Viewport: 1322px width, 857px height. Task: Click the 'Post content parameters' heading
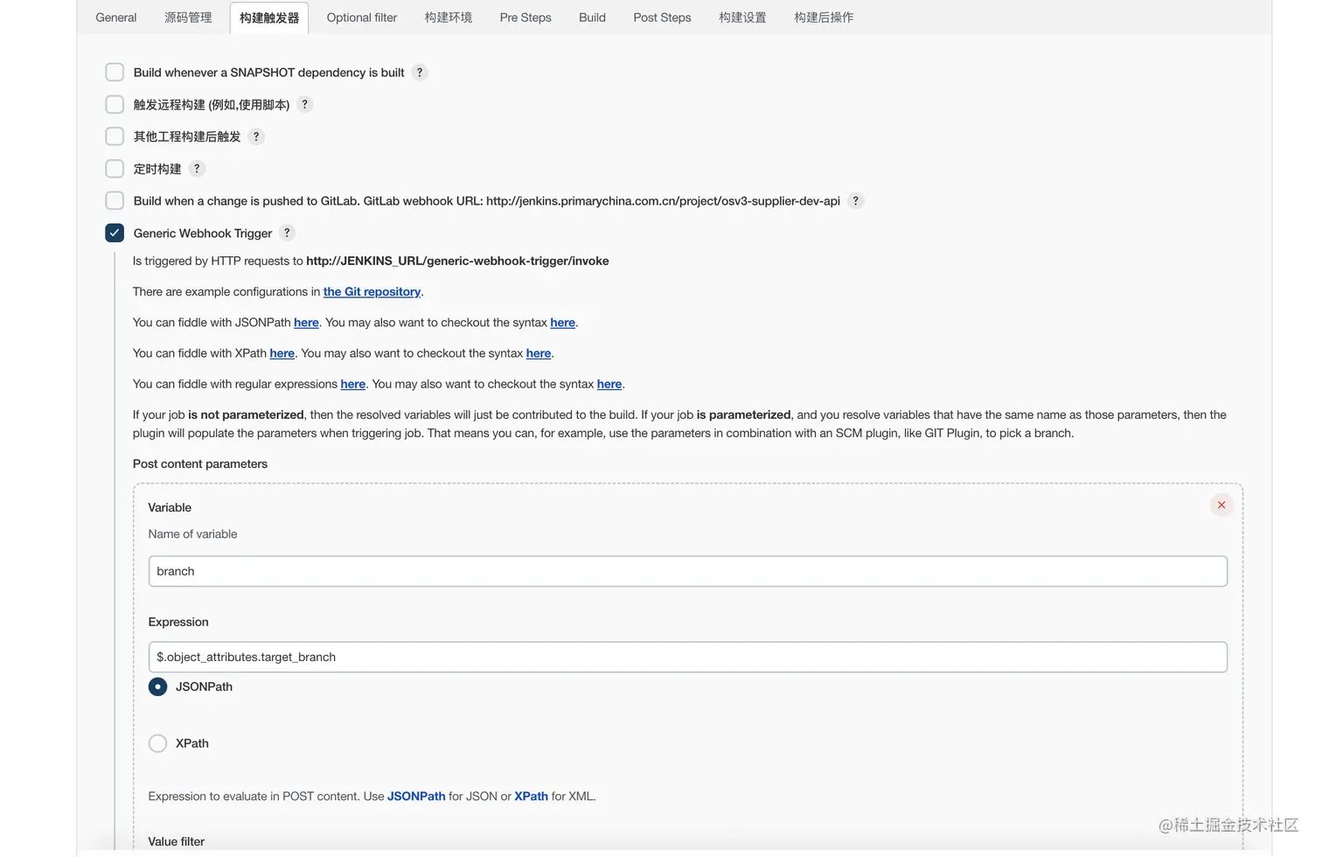point(200,464)
